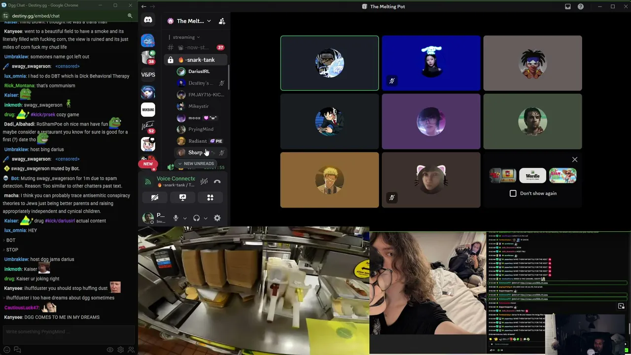Select the cat-ears avatar participant tile
The height and width of the screenshot is (355, 631).
pyautogui.click(x=431, y=180)
